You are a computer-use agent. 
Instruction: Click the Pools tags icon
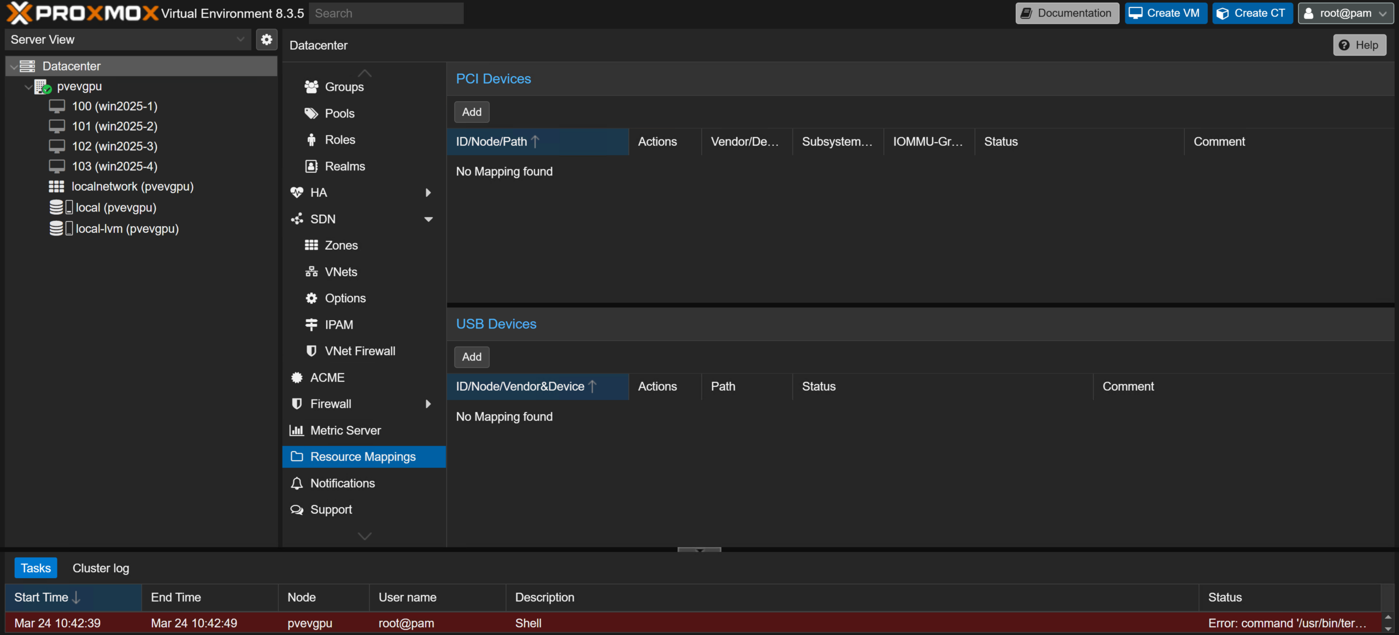coord(311,113)
